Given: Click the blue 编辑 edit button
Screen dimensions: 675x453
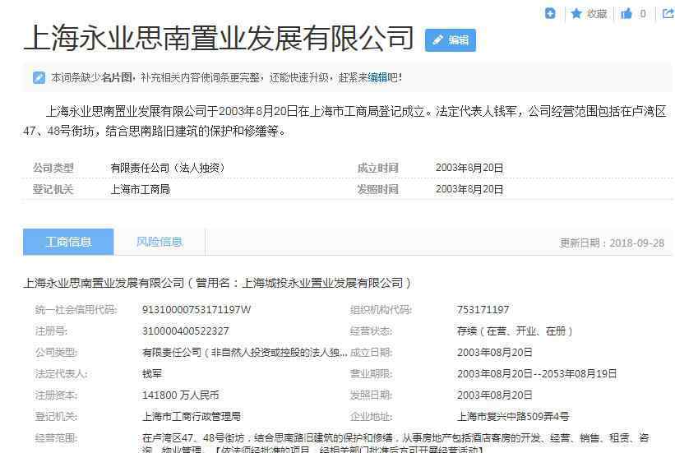Looking at the screenshot, I should pos(451,40).
